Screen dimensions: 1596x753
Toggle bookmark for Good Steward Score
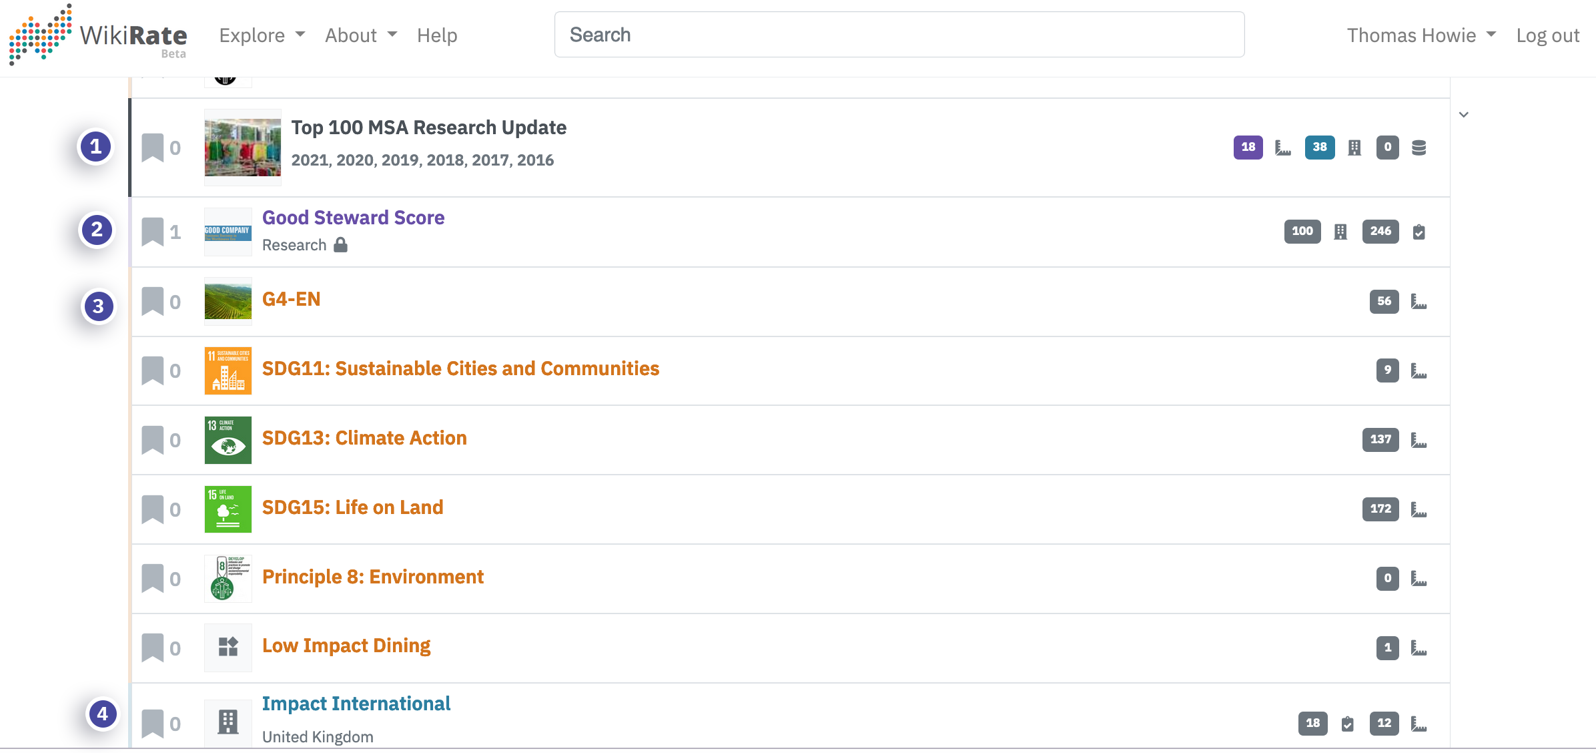pos(153,232)
